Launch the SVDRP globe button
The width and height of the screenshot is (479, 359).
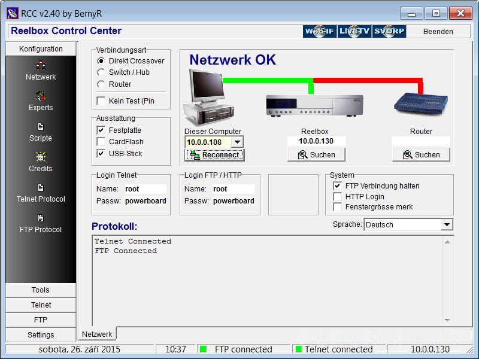(x=389, y=31)
